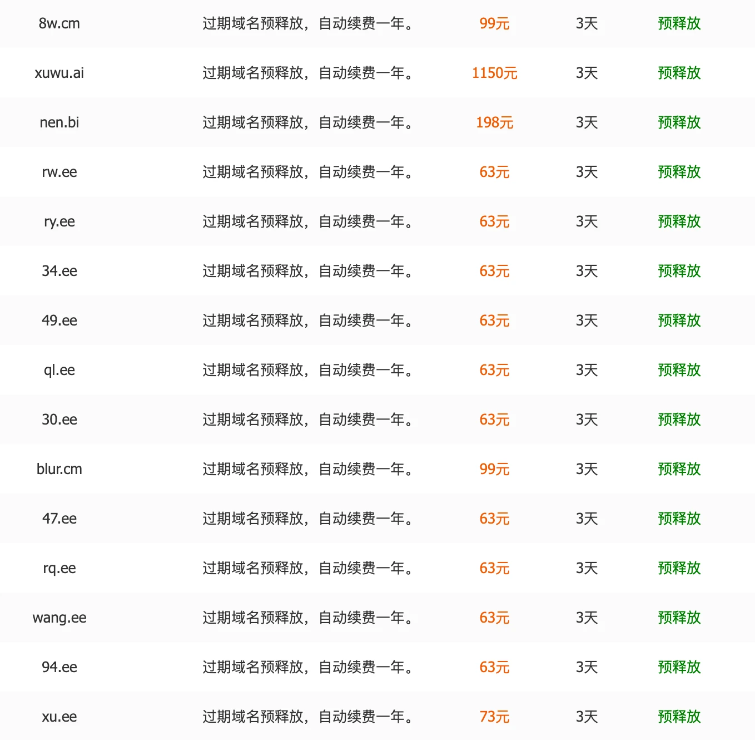Click 预释放 in the ry.ee row
755x740 pixels.
pyautogui.click(x=679, y=221)
